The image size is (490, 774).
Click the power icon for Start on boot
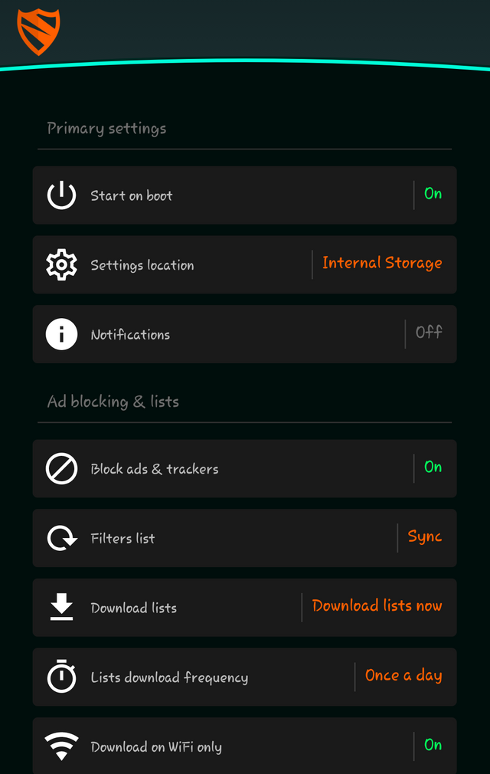(x=61, y=195)
